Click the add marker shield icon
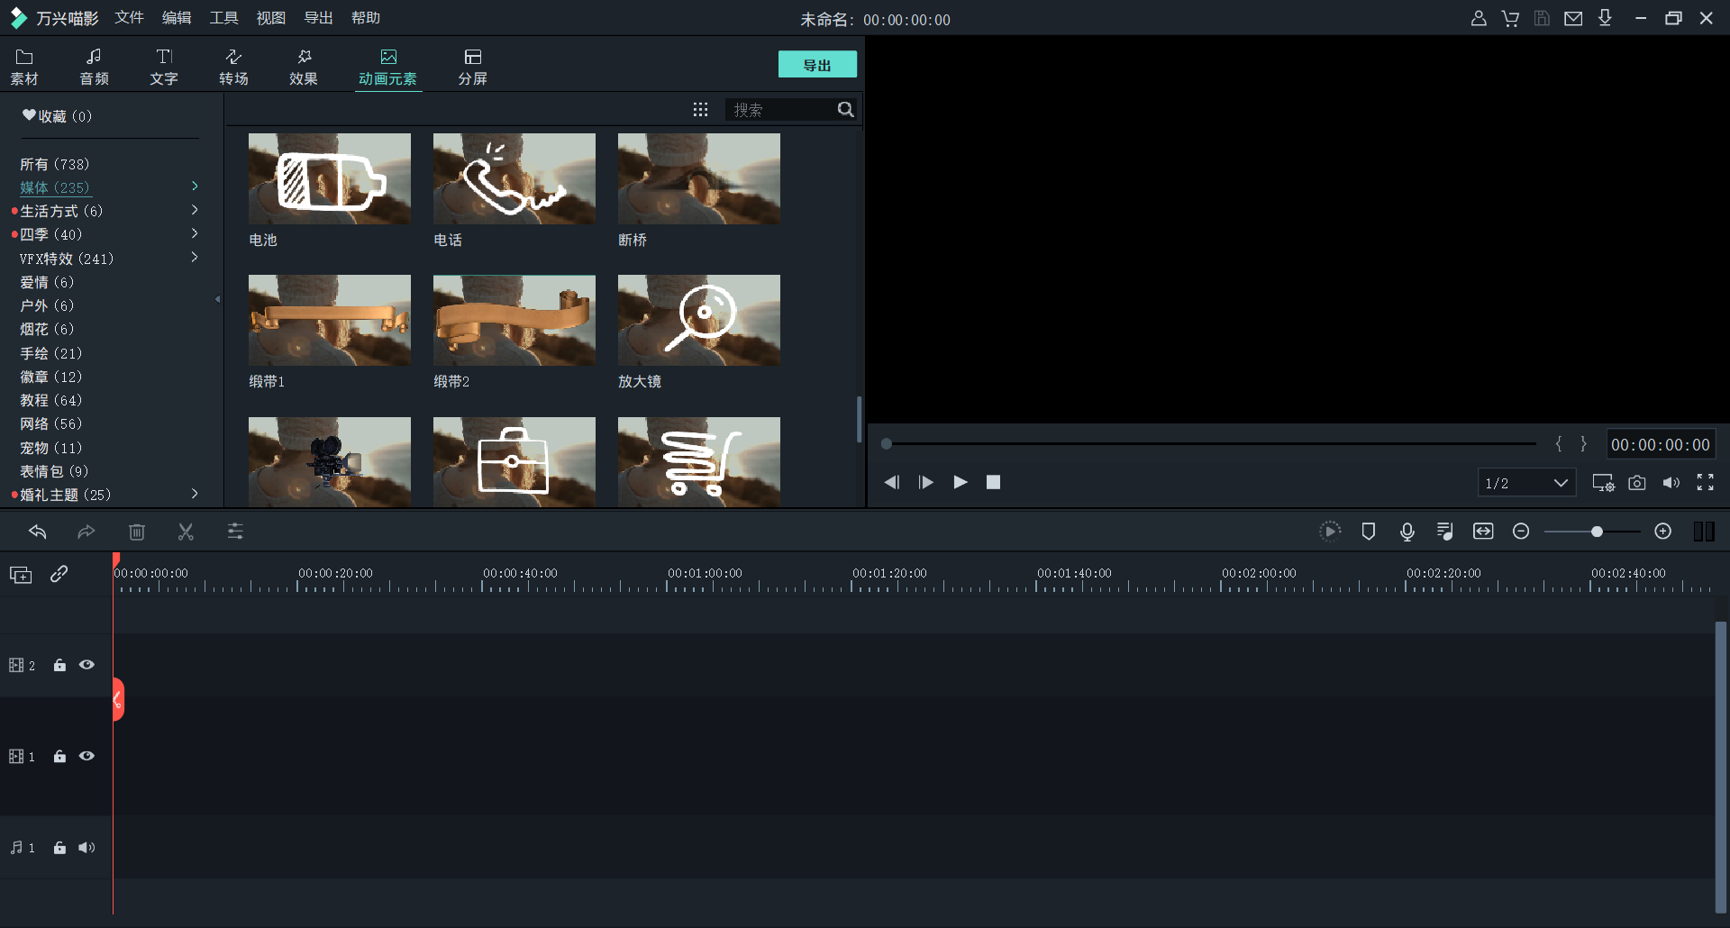The height and width of the screenshot is (928, 1730). click(x=1368, y=532)
